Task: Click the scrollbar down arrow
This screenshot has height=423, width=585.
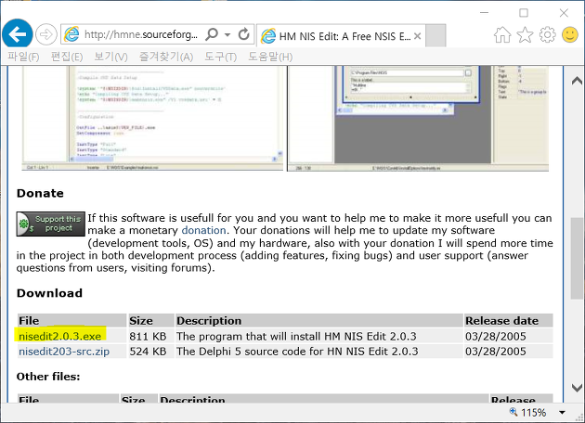Action: coord(577,388)
